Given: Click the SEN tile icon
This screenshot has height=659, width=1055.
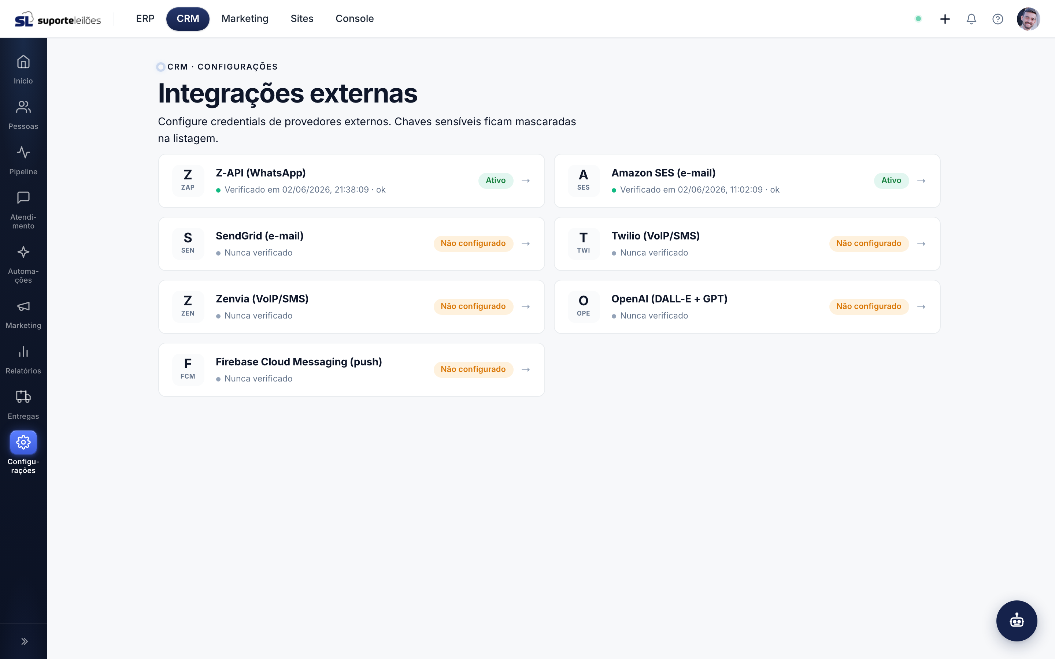Looking at the screenshot, I should [x=188, y=243].
